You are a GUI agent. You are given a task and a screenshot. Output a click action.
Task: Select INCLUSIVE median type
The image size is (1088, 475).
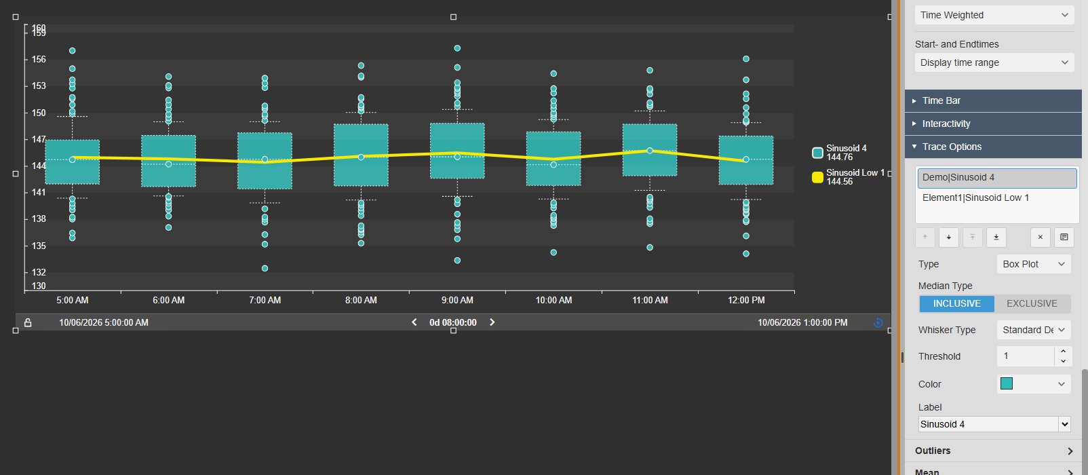point(957,303)
